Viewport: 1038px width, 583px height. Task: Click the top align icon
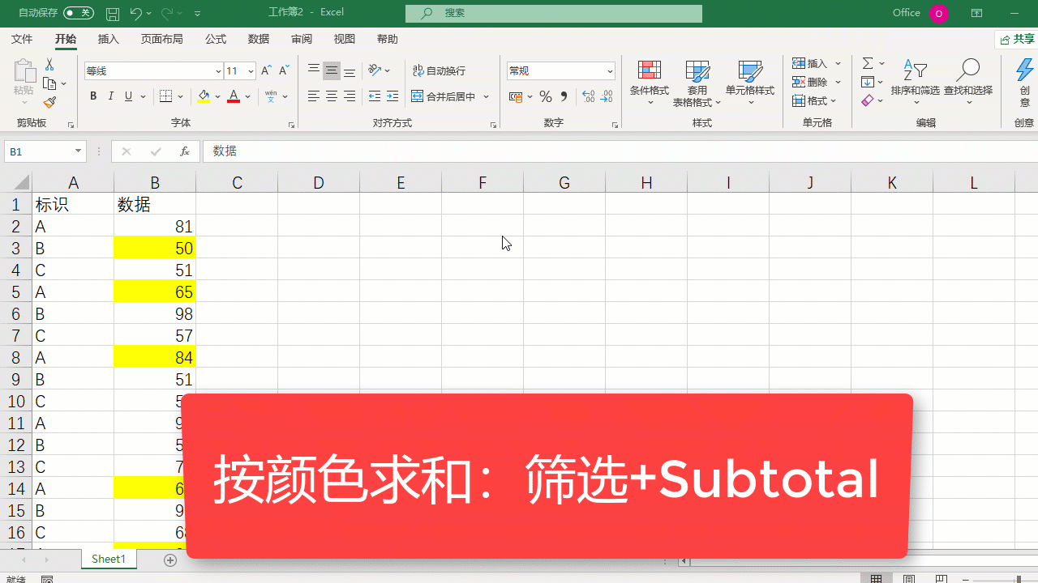[x=314, y=71]
